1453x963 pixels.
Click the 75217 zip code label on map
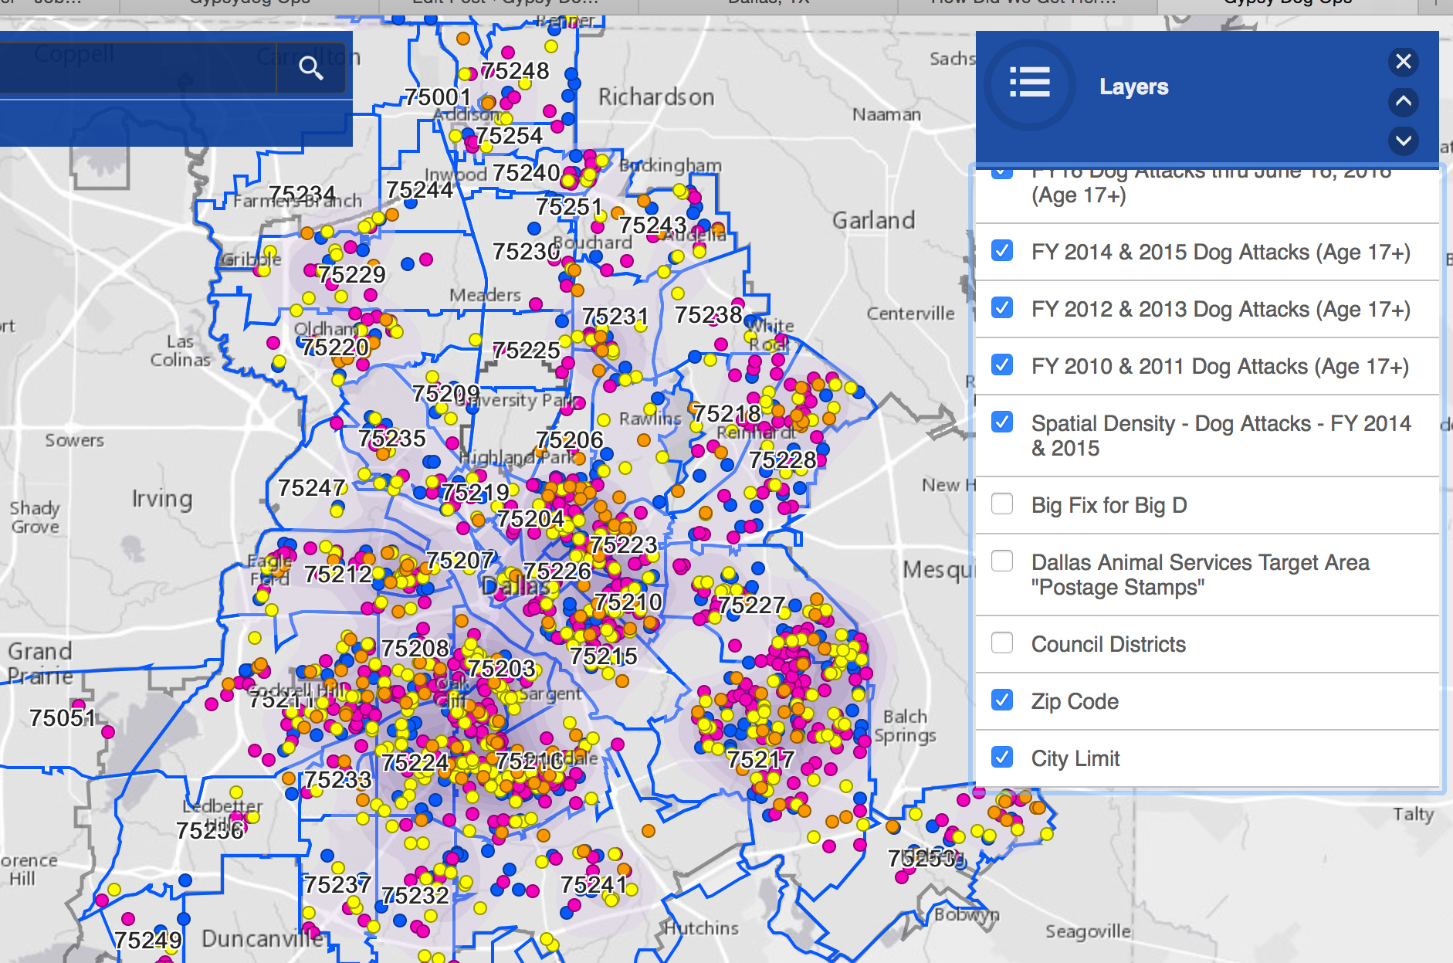pos(760,760)
